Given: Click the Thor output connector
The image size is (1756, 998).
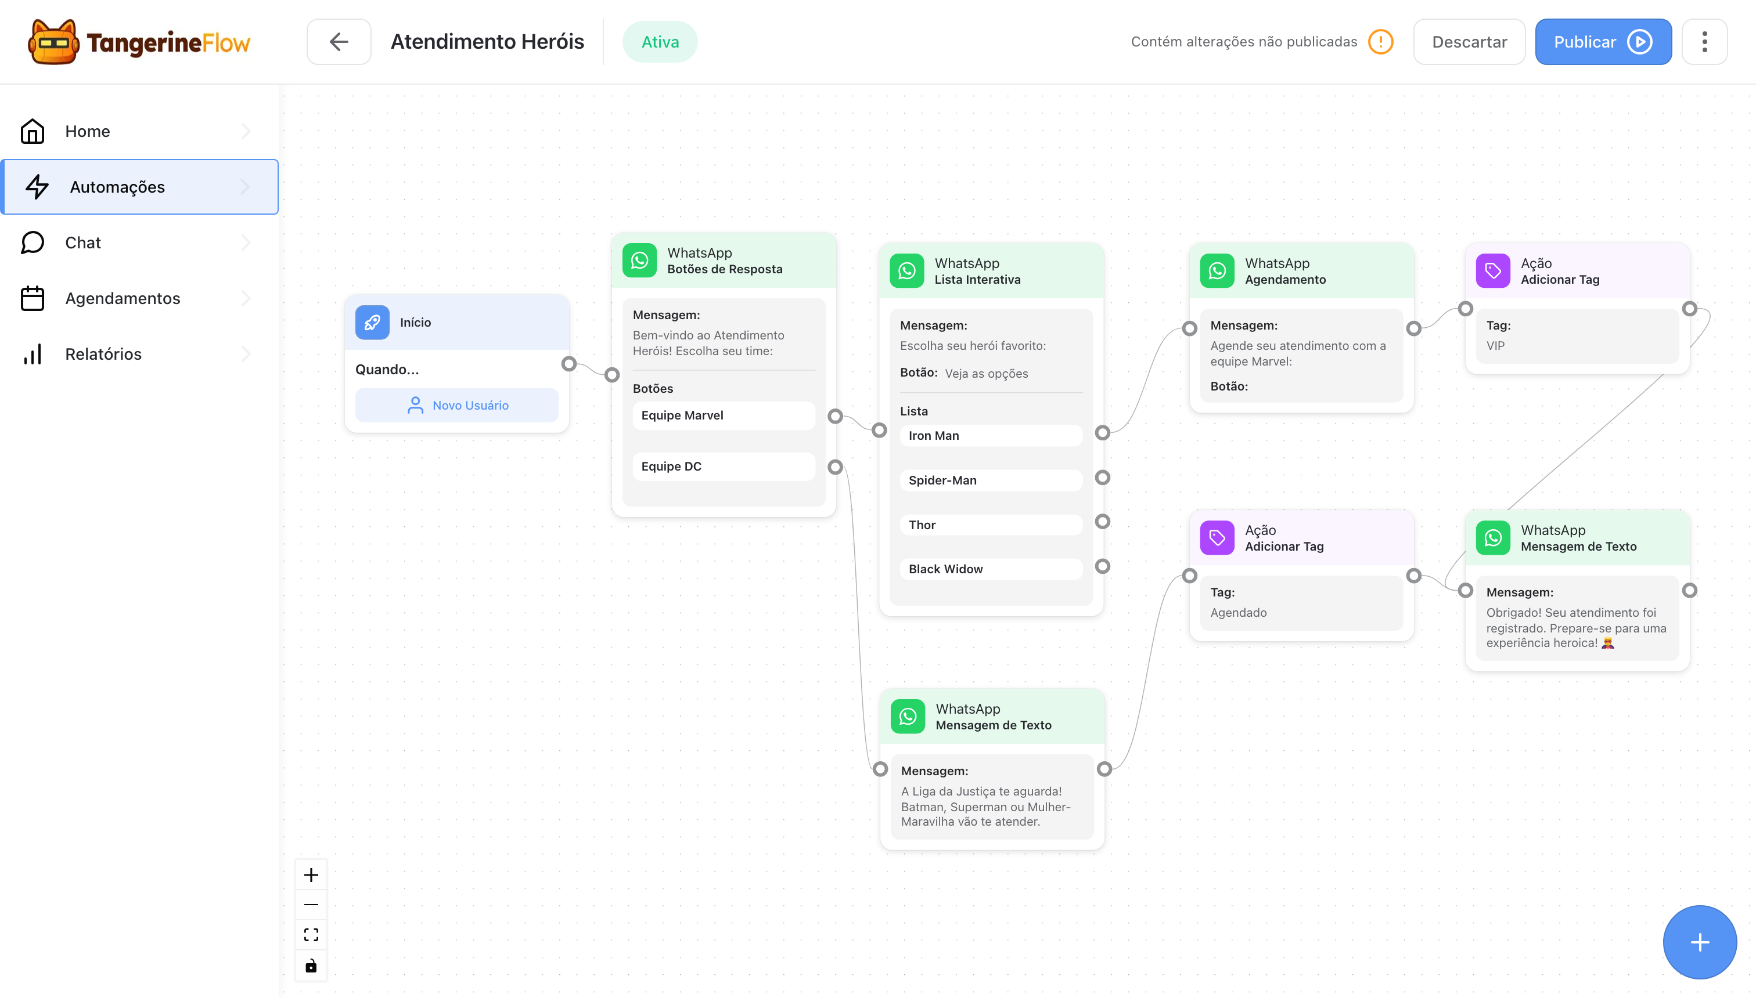Looking at the screenshot, I should pos(1102,522).
